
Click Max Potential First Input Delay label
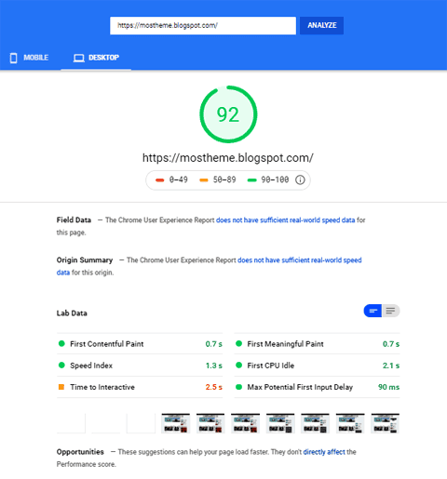point(300,387)
